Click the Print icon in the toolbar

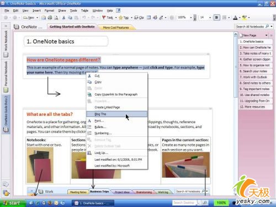point(50,18)
